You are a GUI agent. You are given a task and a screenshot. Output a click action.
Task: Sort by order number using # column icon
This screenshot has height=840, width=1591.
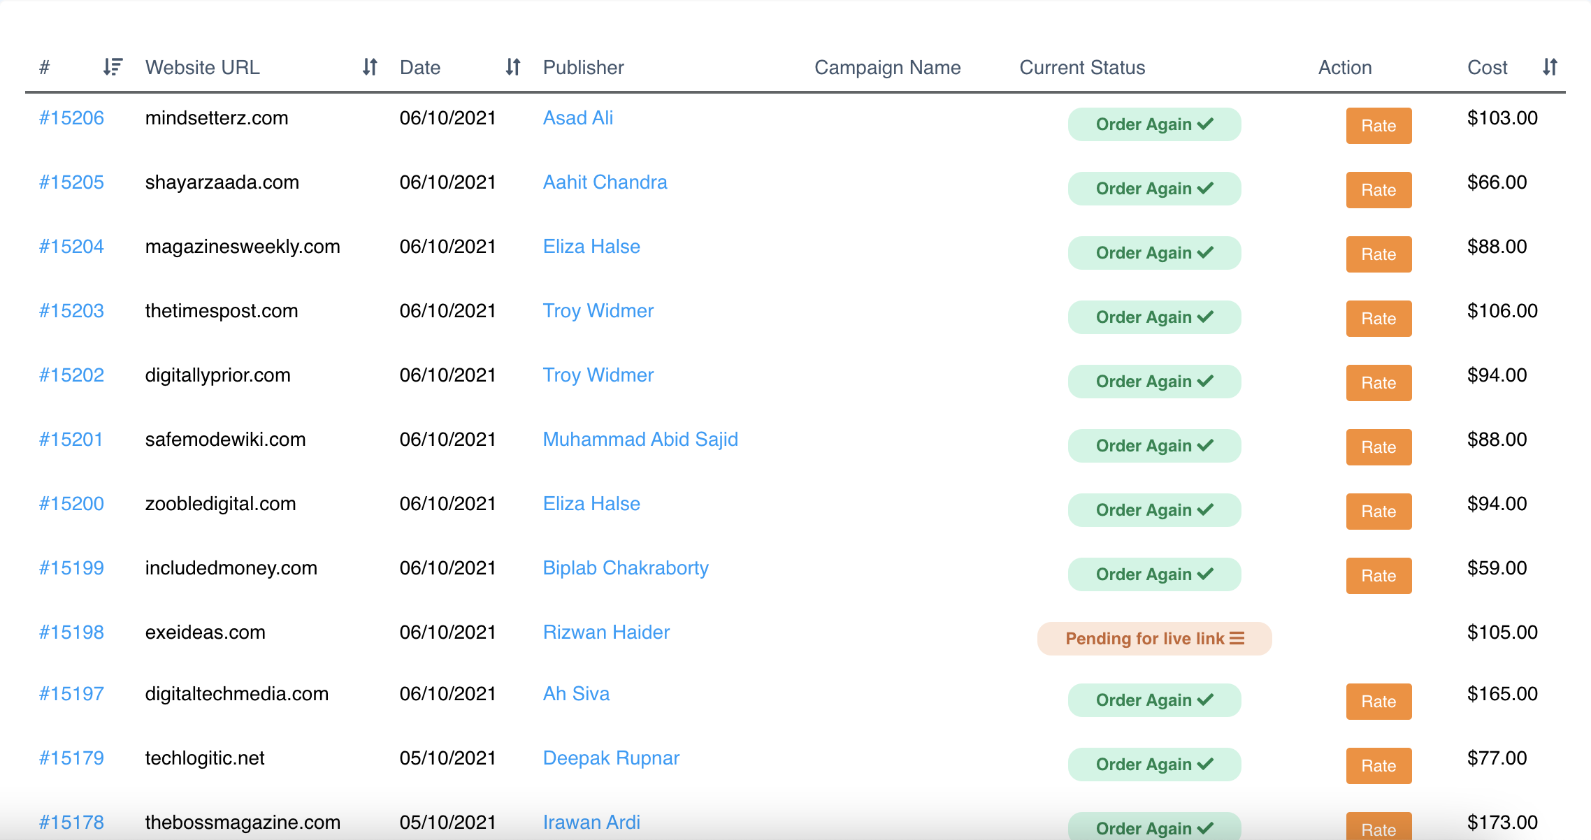[113, 67]
